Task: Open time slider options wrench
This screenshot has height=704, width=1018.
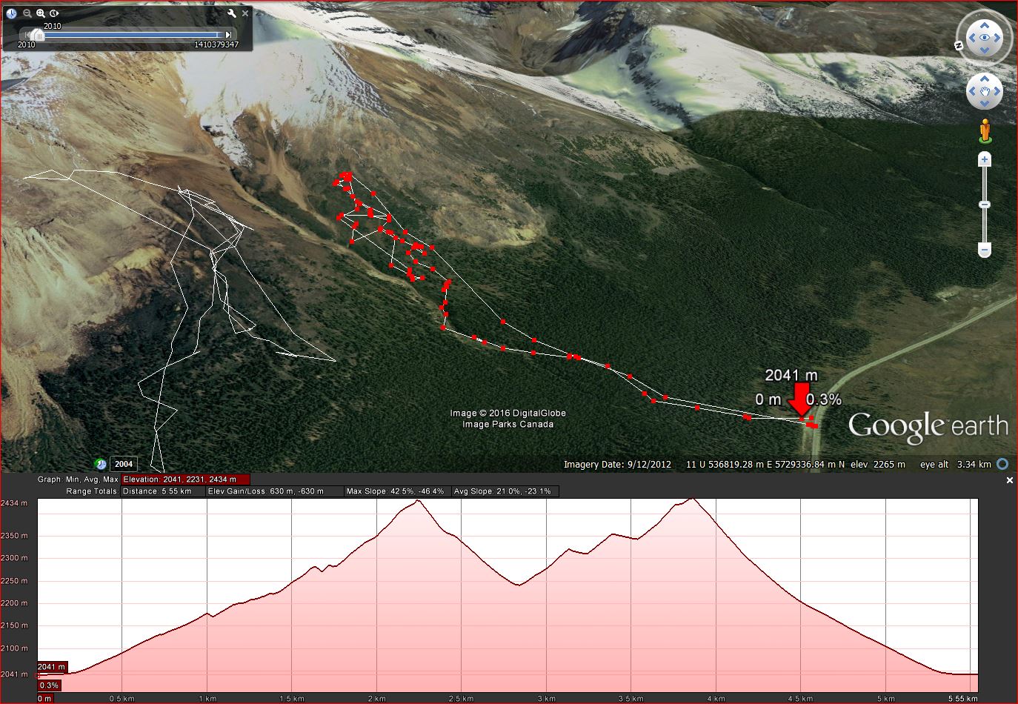Action: coord(231,13)
